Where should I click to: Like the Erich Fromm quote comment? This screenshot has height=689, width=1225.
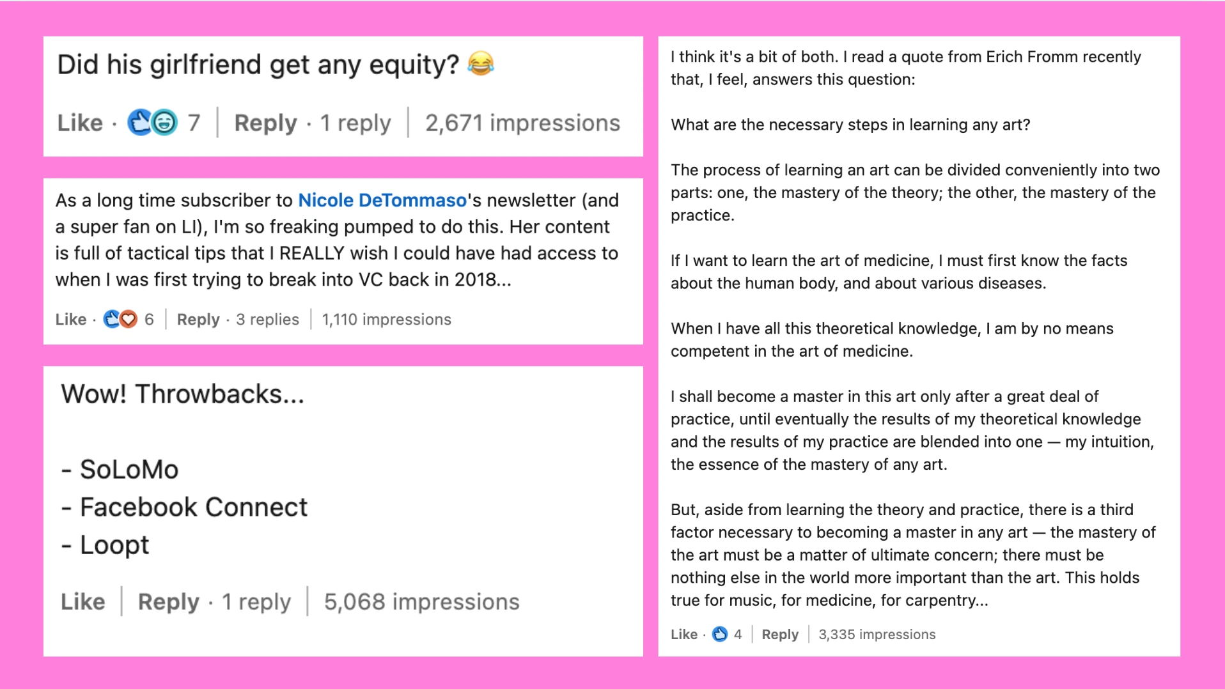click(683, 634)
